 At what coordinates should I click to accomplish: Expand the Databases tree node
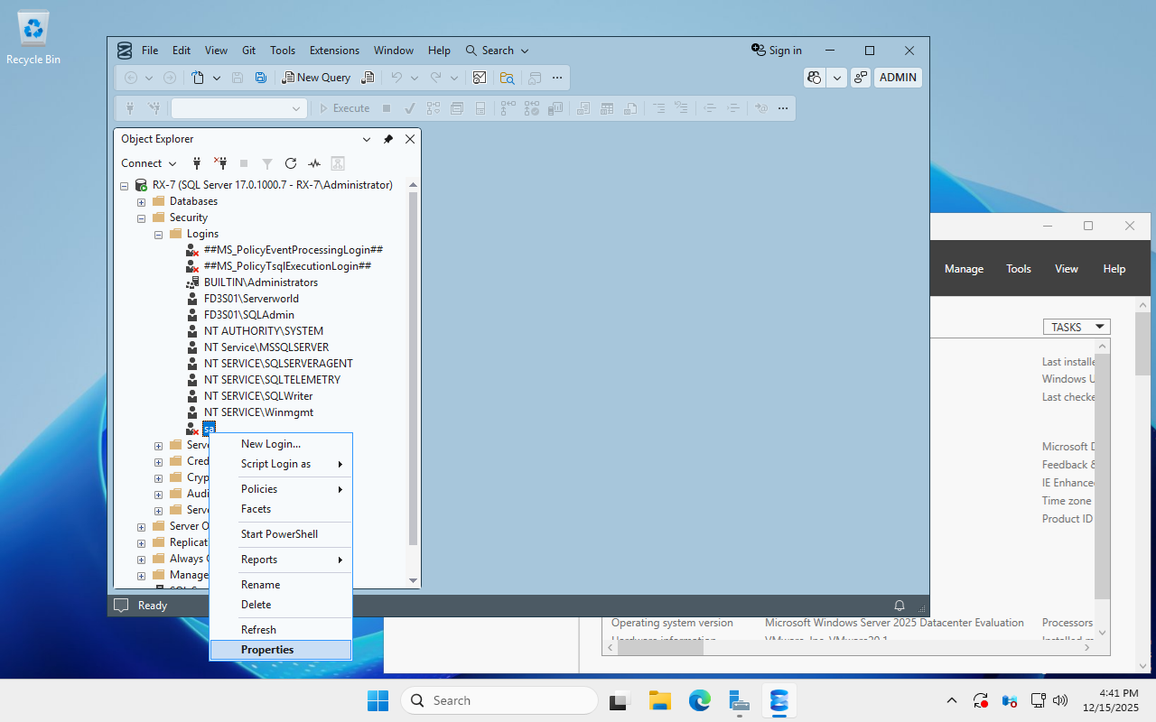[141, 201]
